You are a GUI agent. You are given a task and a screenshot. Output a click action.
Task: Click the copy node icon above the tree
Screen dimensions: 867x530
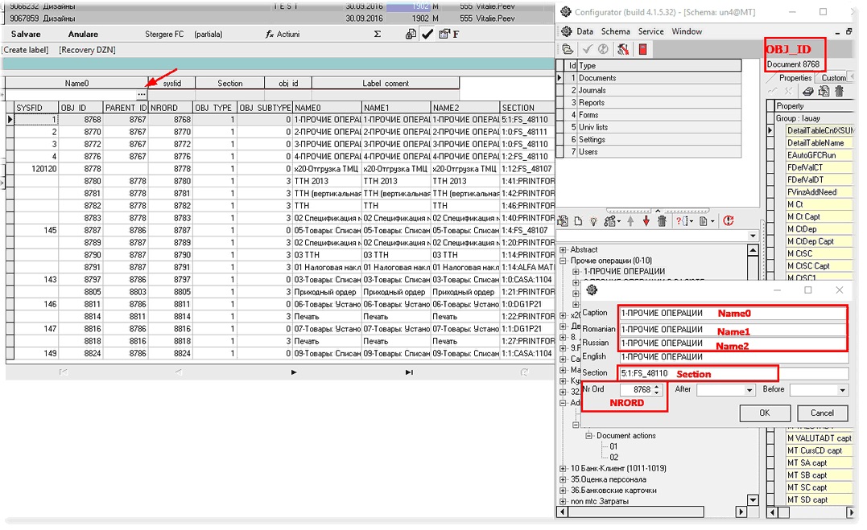(x=563, y=221)
